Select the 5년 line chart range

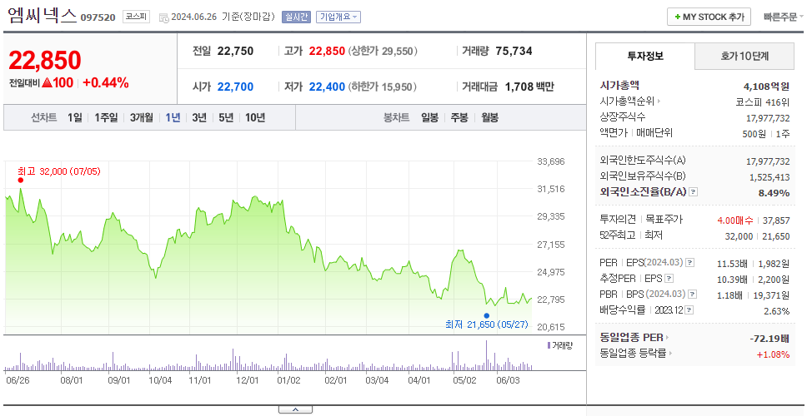click(x=226, y=117)
